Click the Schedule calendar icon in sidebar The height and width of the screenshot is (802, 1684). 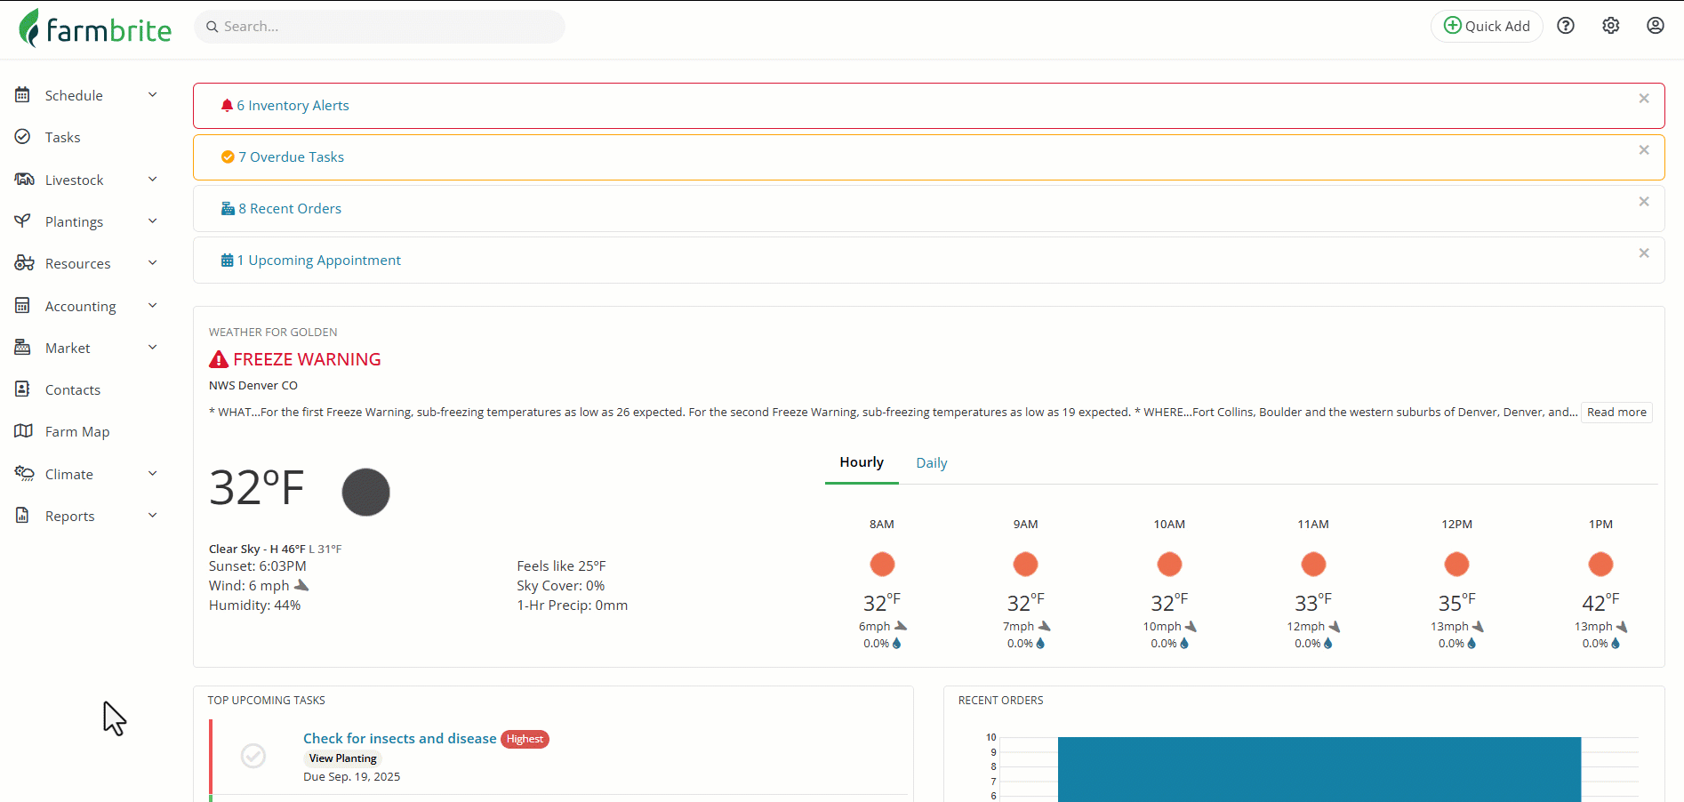(x=23, y=94)
